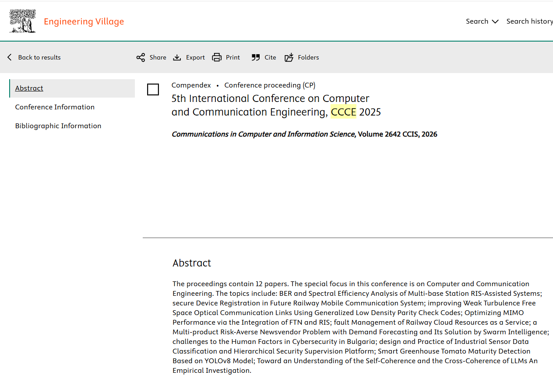Click the title line reading 5th International Conference on Computer
Image resolution: width=553 pixels, height=382 pixels.
(x=271, y=98)
